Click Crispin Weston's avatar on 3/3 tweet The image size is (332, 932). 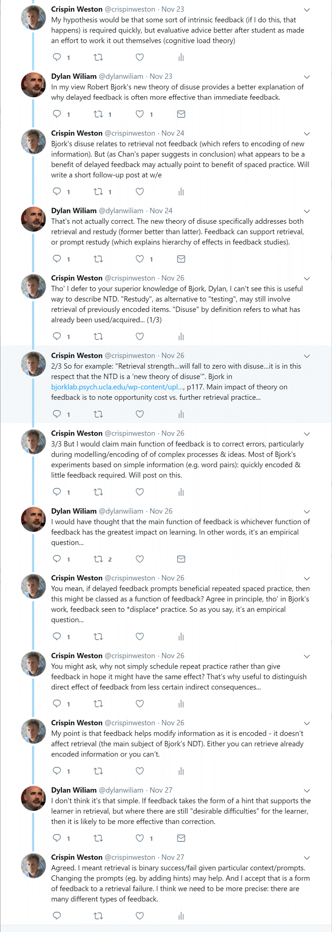click(33, 442)
